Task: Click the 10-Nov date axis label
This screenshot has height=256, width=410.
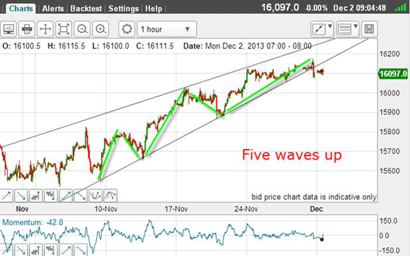Action: pyautogui.click(x=106, y=209)
